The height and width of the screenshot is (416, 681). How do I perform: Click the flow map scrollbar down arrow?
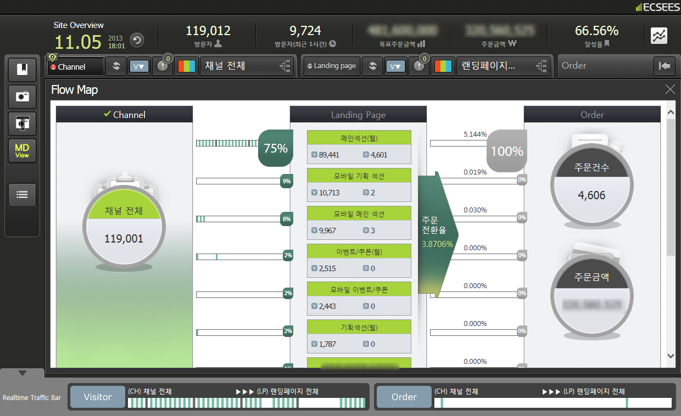coord(670,356)
